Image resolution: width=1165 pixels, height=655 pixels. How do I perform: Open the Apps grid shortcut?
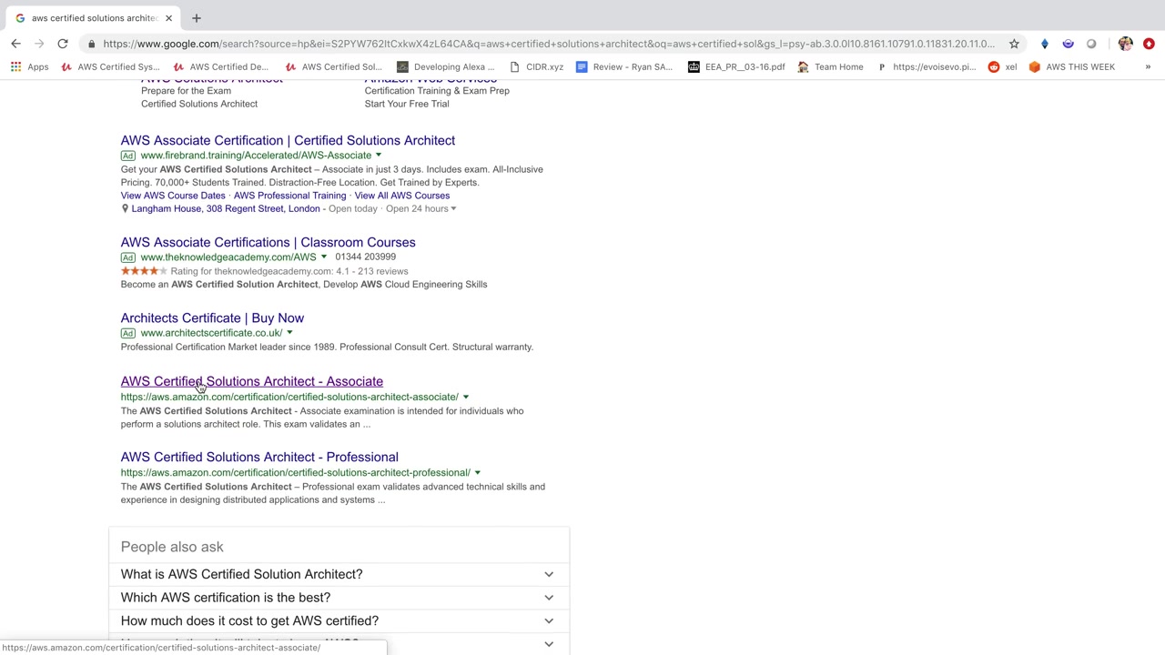pyautogui.click(x=30, y=66)
